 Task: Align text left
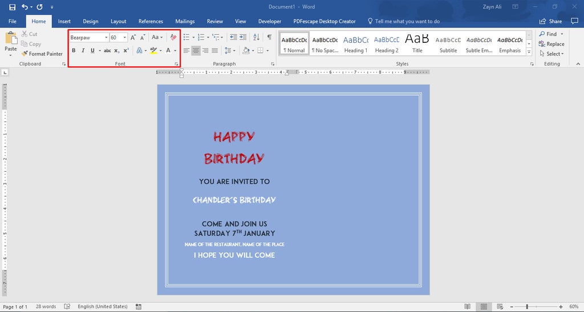click(x=186, y=51)
